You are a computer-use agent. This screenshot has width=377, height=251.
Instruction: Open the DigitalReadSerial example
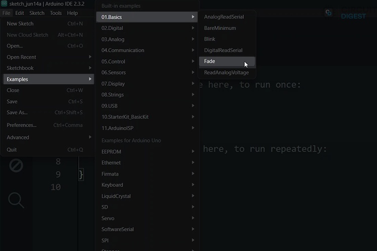[x=227, y=50]
